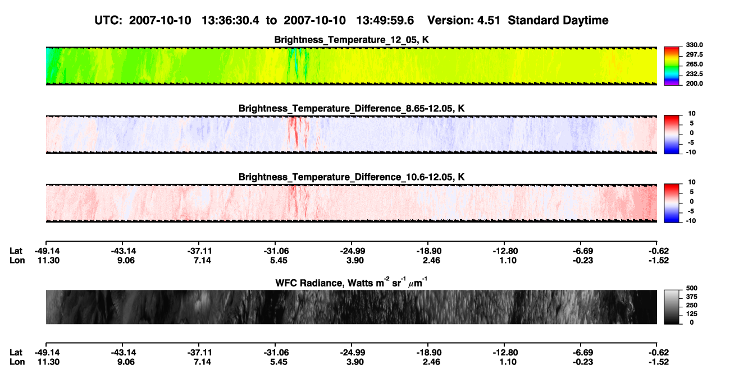This screenshot has height=374, width=730.
Task: Click the 'Brightness_Temperature_12_05, K' panel title
Action: pyautogui.click(x=352, y=40)
